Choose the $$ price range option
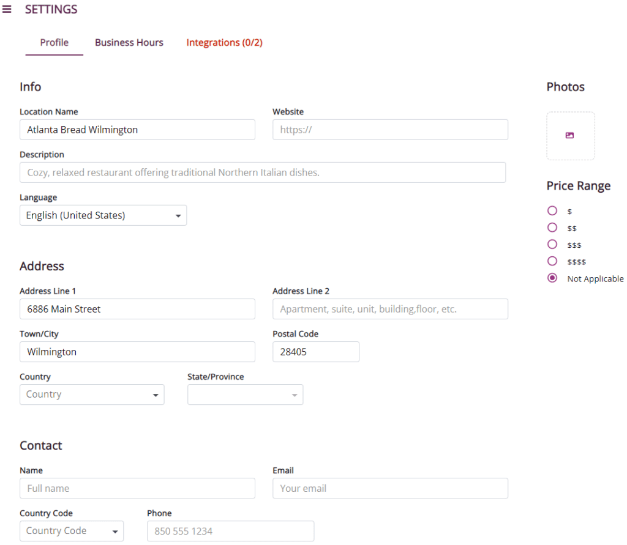627x545 pixels. pyautogui.click(x=552, y=228)
